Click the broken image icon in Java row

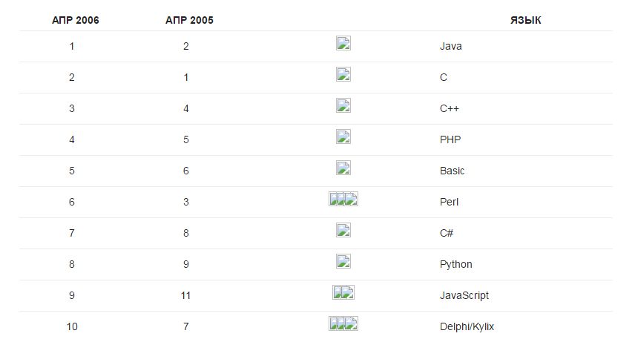[343, 43]
